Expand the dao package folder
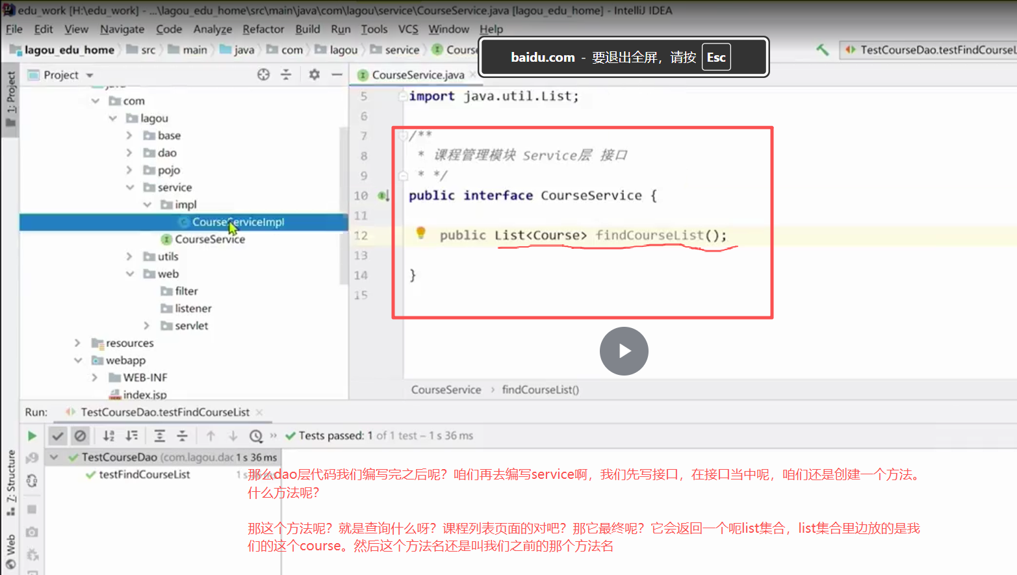 [x=129, y=153]
